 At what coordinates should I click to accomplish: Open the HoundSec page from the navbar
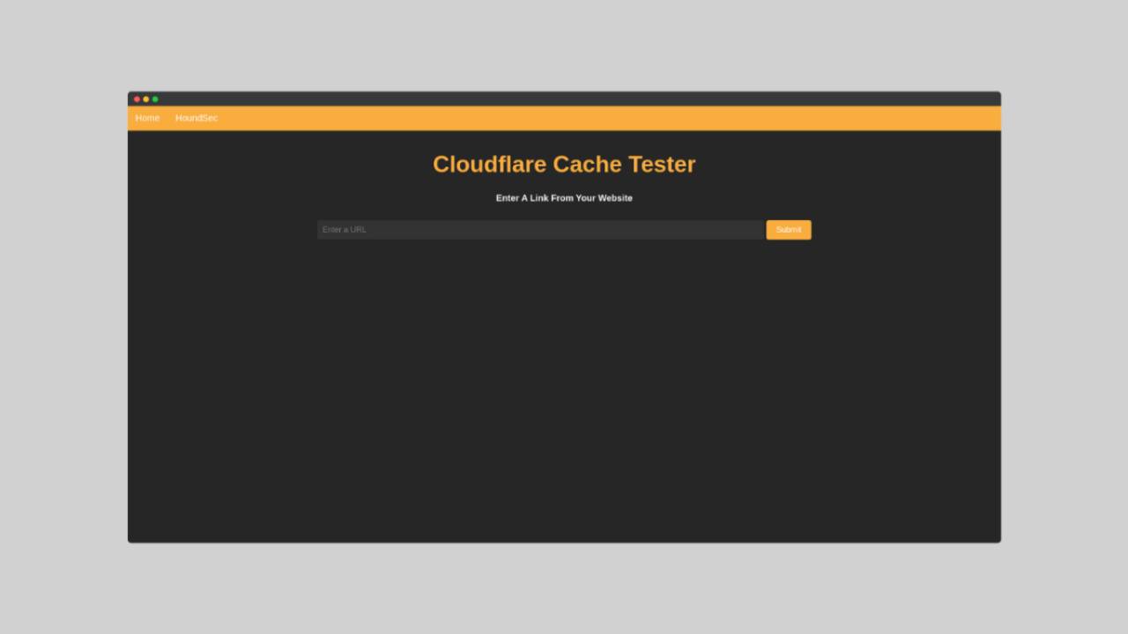point(196,117)
